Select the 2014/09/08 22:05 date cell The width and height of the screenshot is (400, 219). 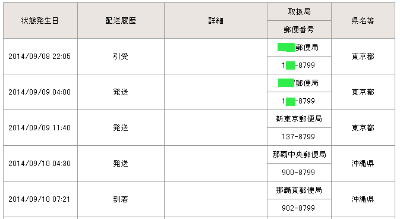pos(40,57)
